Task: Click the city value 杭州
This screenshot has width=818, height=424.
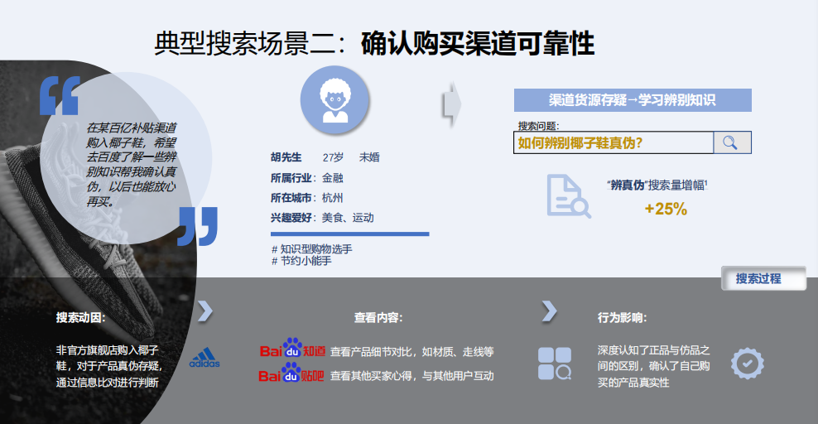Action: [x=333, y=198]
